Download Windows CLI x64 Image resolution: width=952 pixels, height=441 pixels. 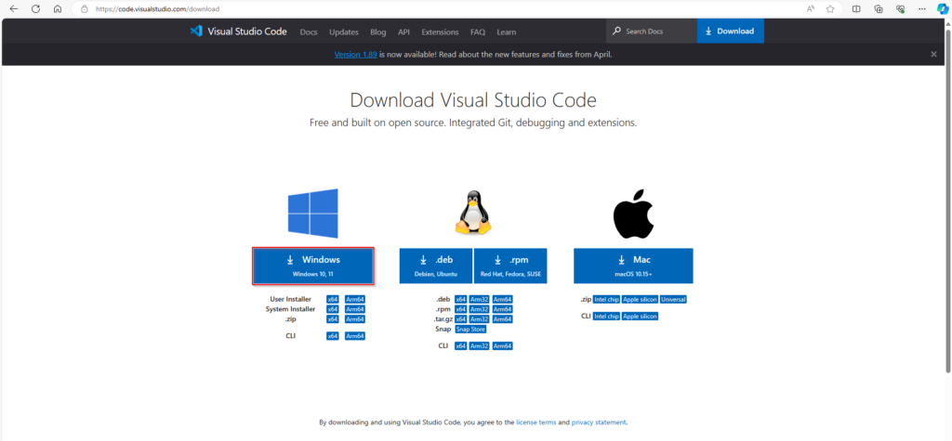click(332, 335)
